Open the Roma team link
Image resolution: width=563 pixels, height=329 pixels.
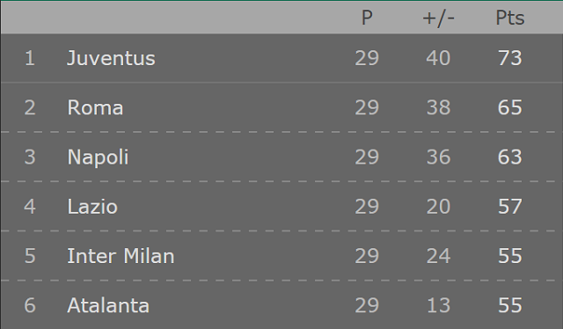click(95, 107)
